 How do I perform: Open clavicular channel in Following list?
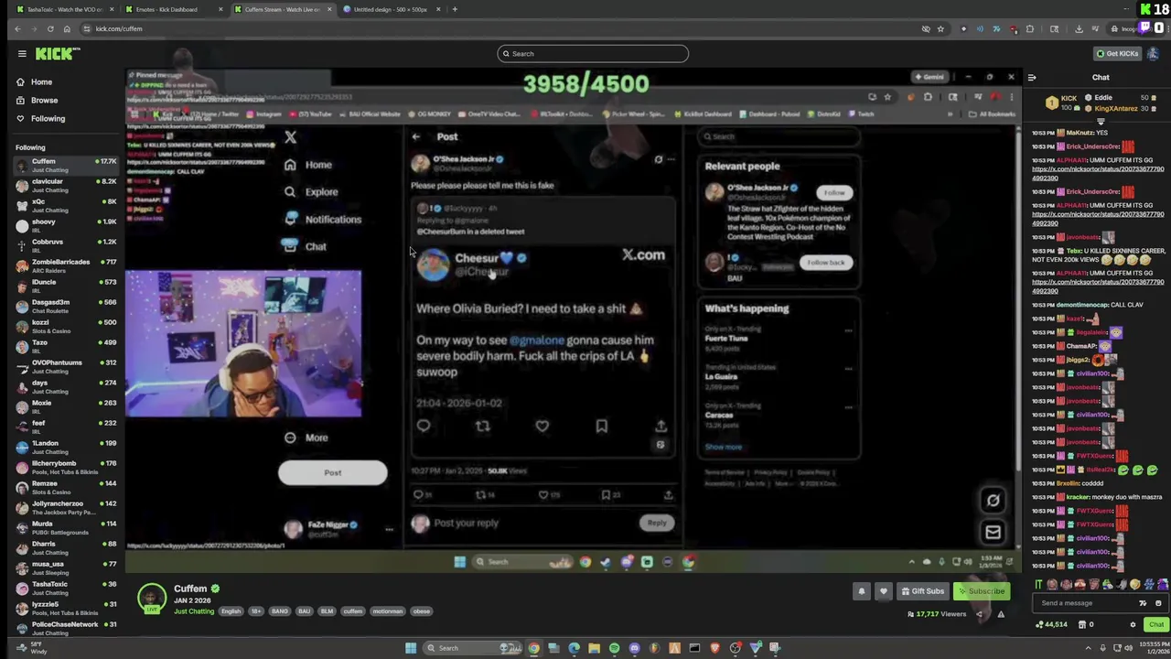(66, 185)
